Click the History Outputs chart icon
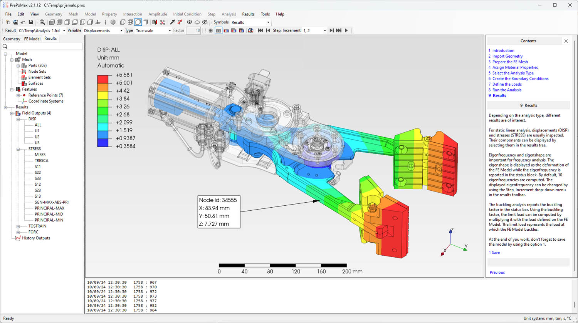Image resolution: width=578 pixels, height=323 pixels. coord(18,238)
